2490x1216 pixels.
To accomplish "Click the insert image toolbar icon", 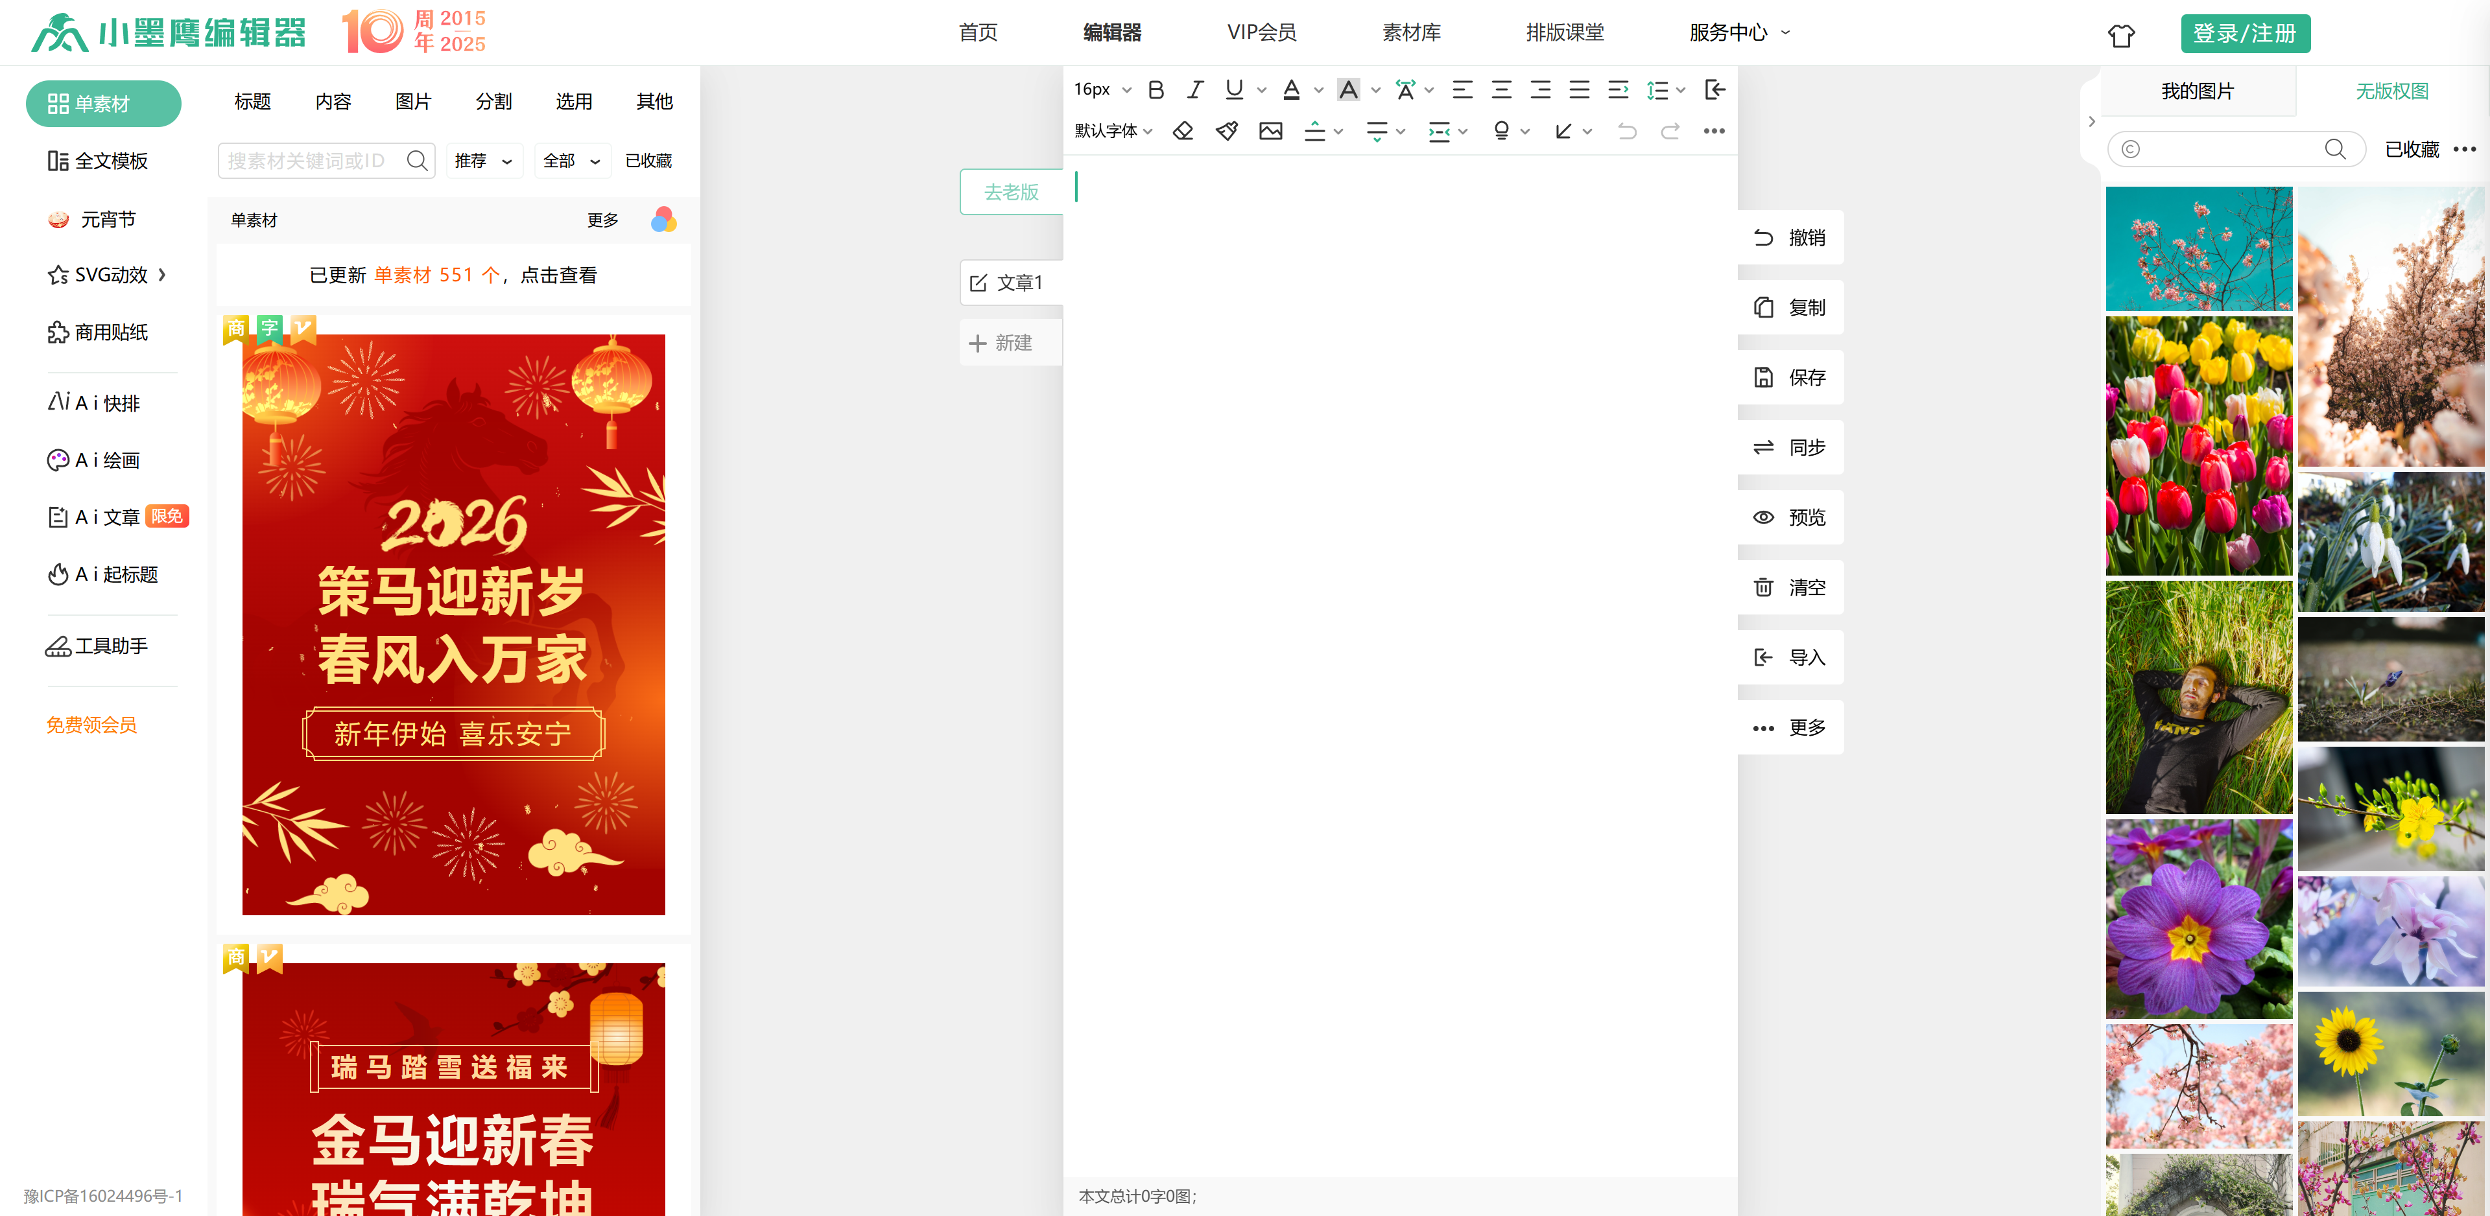I will [1270, 130].
